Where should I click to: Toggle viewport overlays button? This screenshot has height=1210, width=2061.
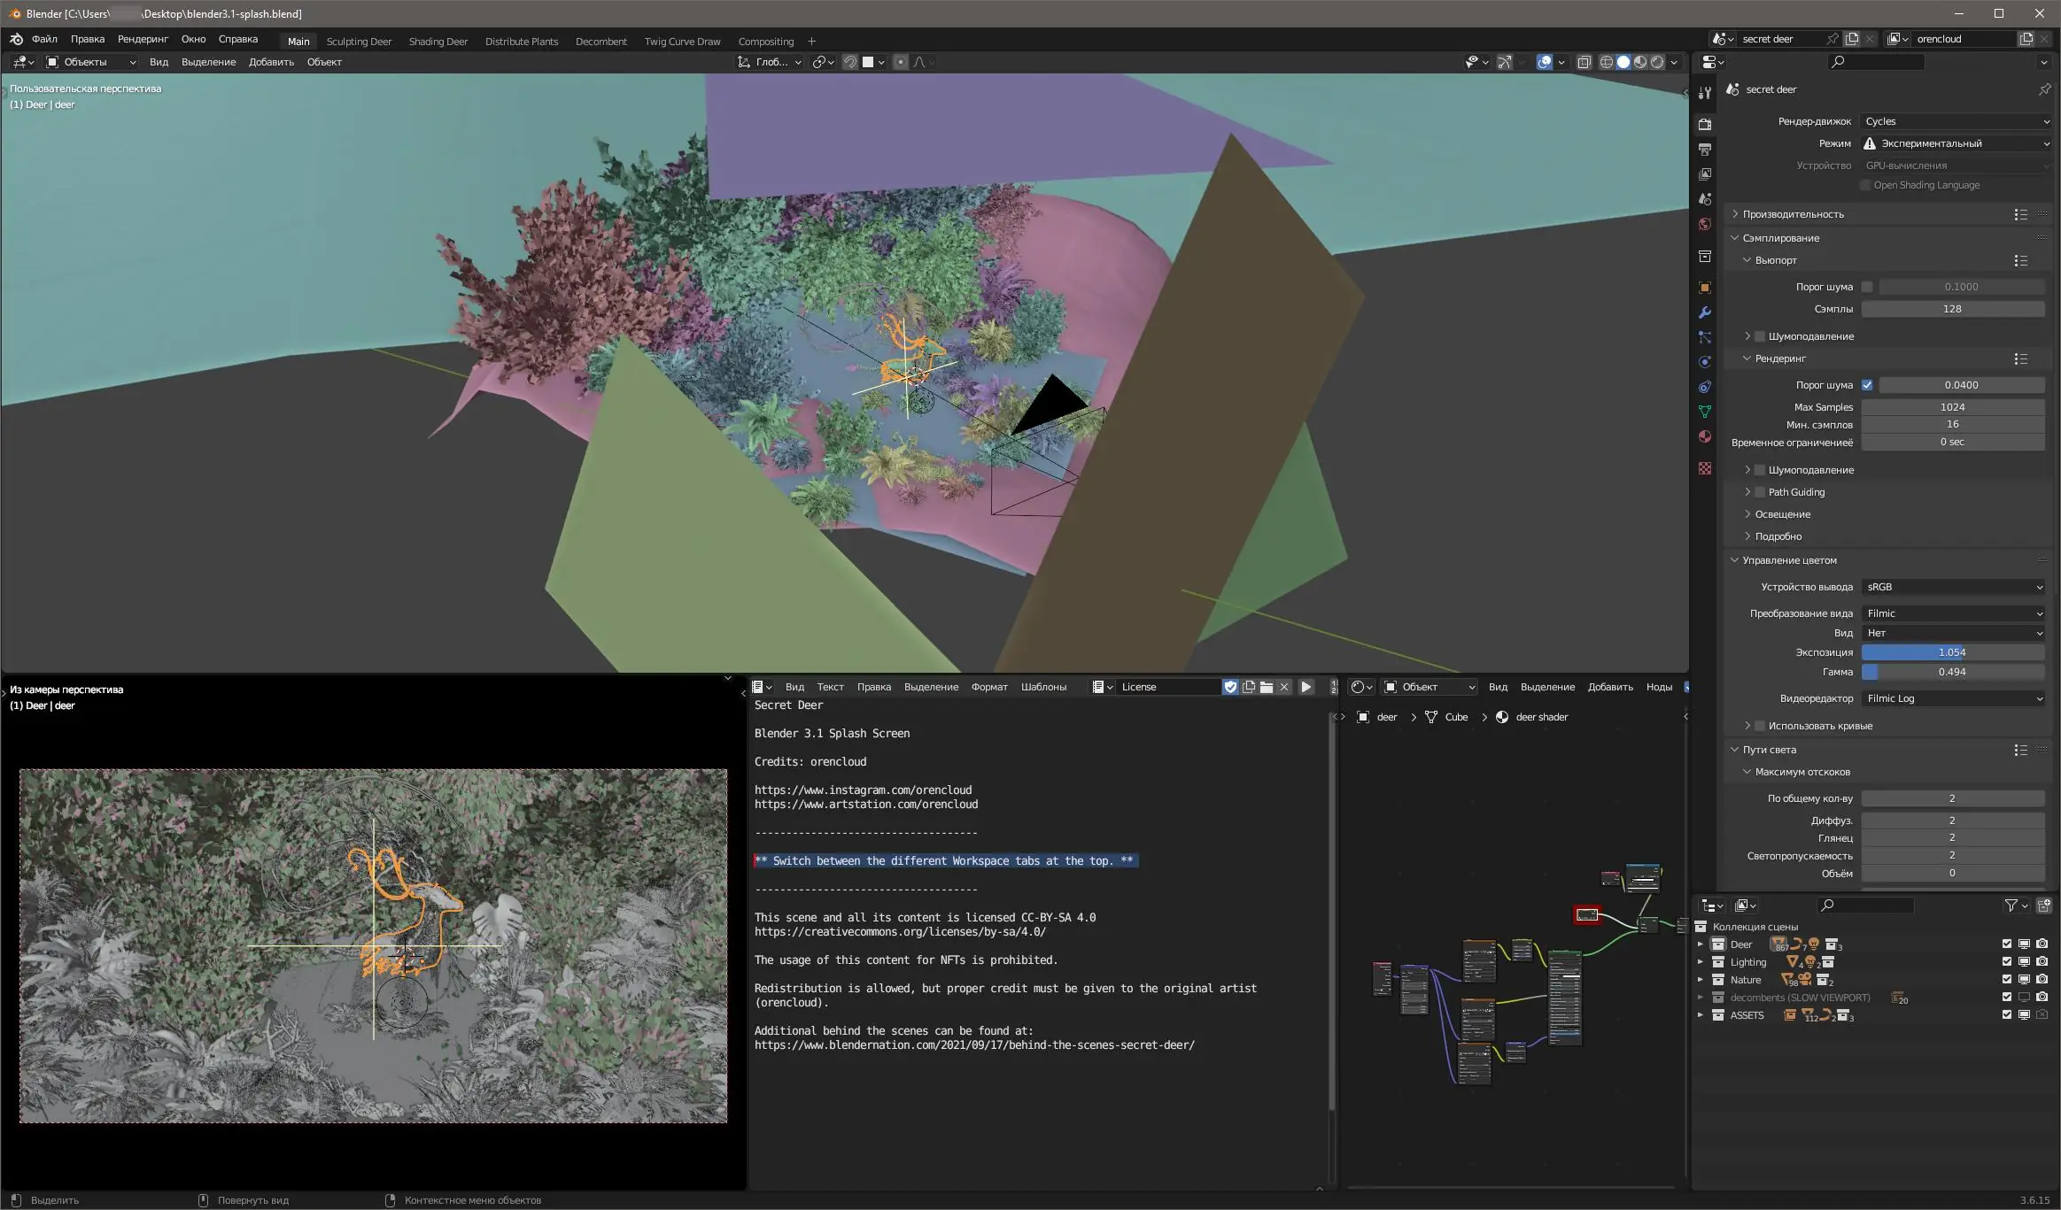click(1545, 62)
